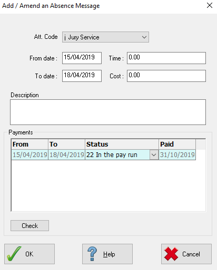This screenshot has width=217, height=270.
Task: Select the Paid column header
Action: click(177, 144)
